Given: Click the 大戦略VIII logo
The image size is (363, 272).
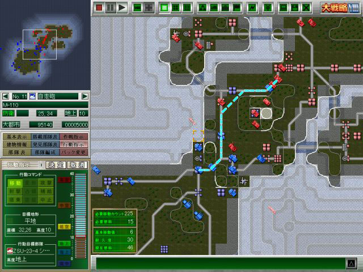Looking at the screenshot, I should (x=340, y=8).
